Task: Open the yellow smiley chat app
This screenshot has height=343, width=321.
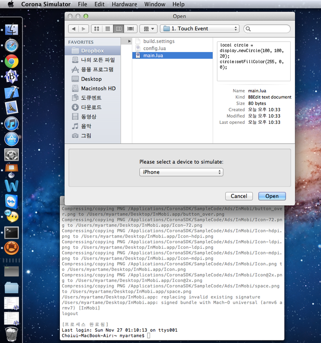Action: 11,217
